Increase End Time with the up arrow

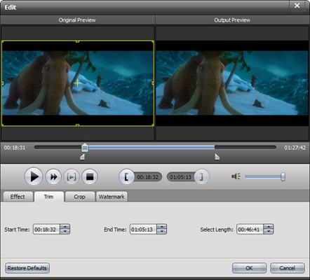pyautogui.click(x=162, y=227)
